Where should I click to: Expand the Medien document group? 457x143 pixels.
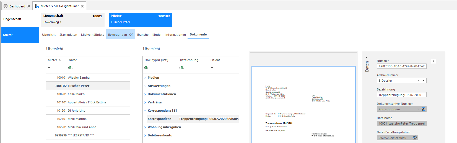pos(145,78)
